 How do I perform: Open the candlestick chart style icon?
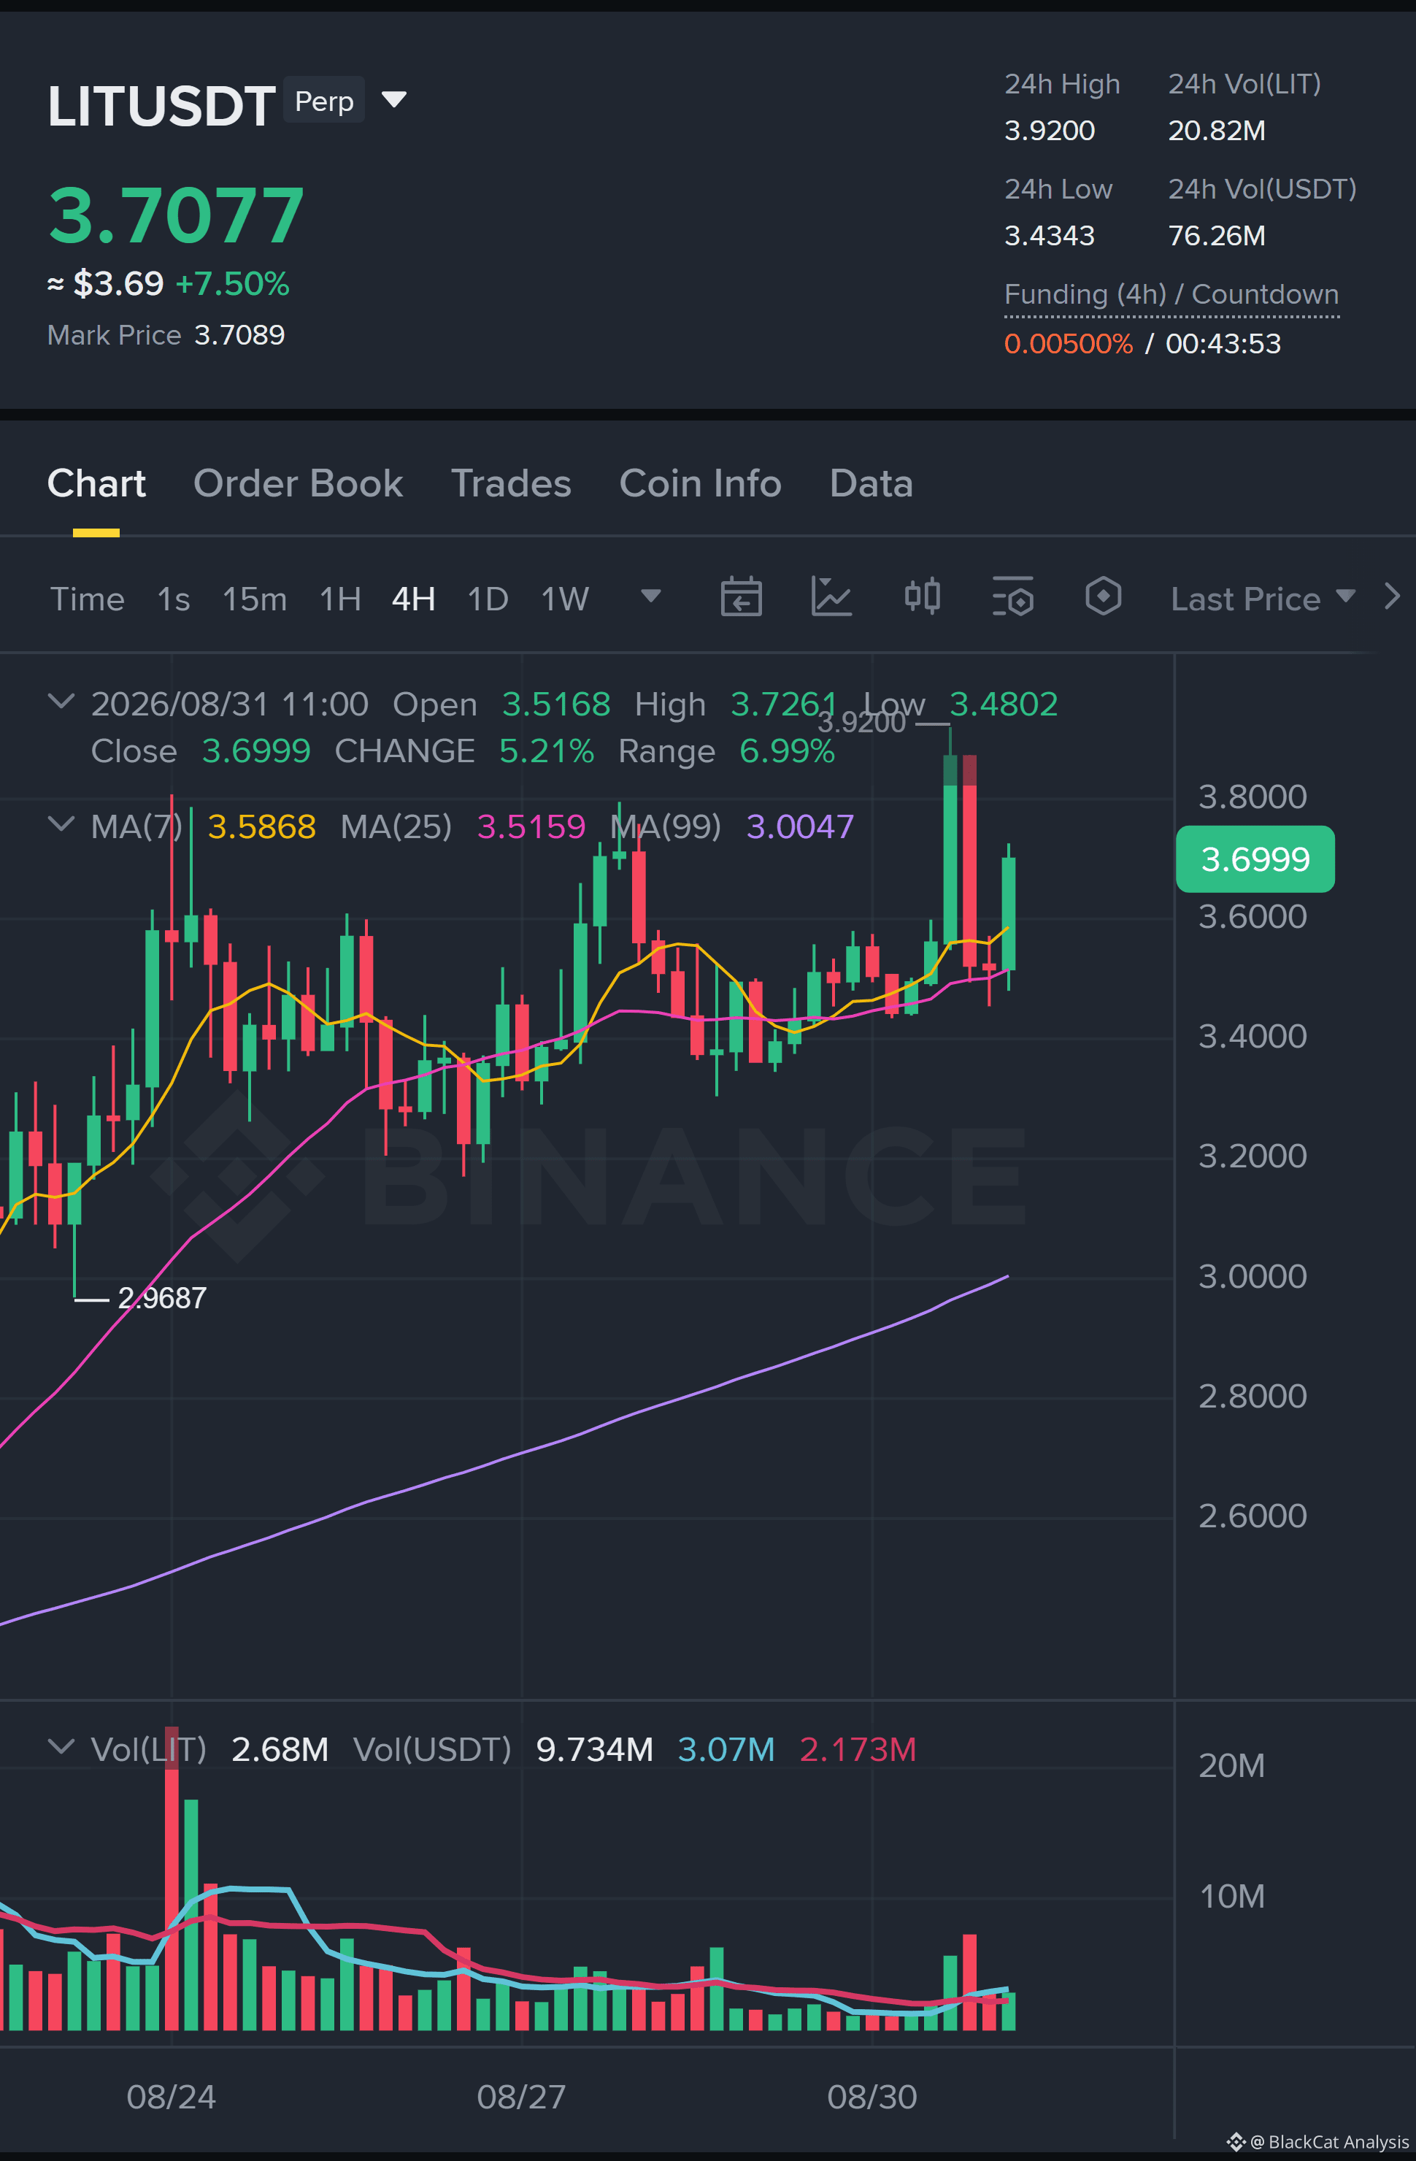pos(922,597)
